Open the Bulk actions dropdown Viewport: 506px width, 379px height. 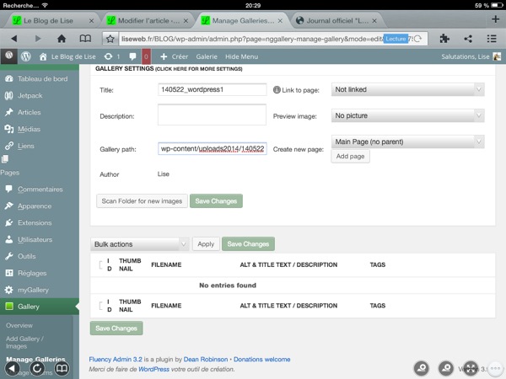click(139, 244)
